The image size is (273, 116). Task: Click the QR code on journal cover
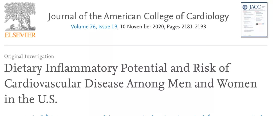click(257, 24)
